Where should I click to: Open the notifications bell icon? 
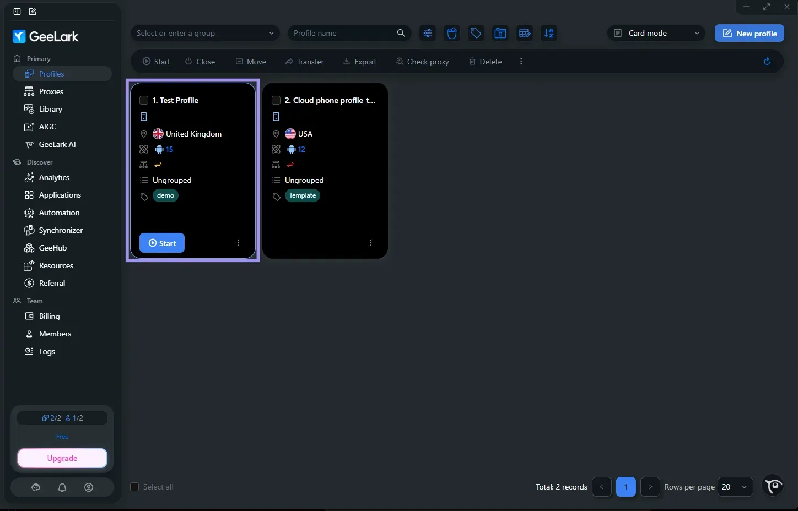[x=62, y=487]
